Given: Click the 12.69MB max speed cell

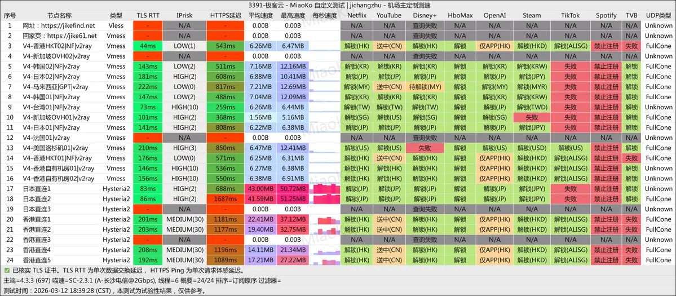Looking at the screenshot, I should (293, 87).
